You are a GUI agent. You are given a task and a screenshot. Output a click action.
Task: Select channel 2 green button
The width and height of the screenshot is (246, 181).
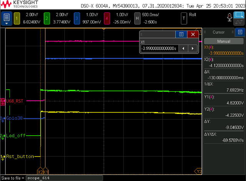pyautogui.click(x=47, y=18)
